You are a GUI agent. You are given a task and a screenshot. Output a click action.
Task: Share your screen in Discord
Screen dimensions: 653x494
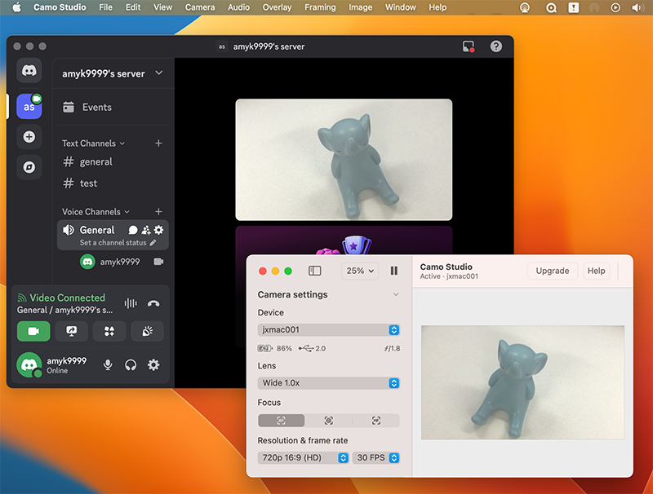(71, 332)
